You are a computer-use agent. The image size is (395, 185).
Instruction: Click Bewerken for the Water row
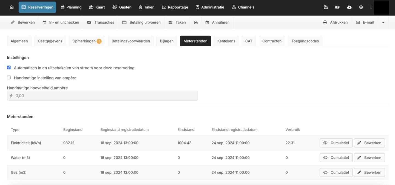click(x=369, y=158)
